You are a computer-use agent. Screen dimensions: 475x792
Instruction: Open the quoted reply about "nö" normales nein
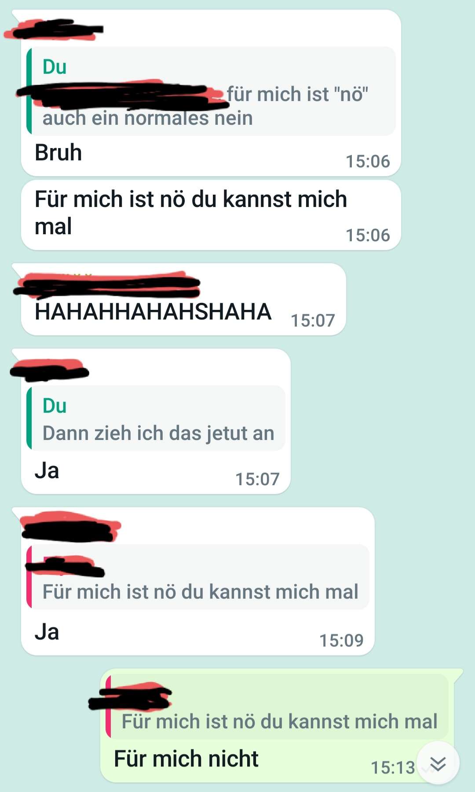click(211, 91)
